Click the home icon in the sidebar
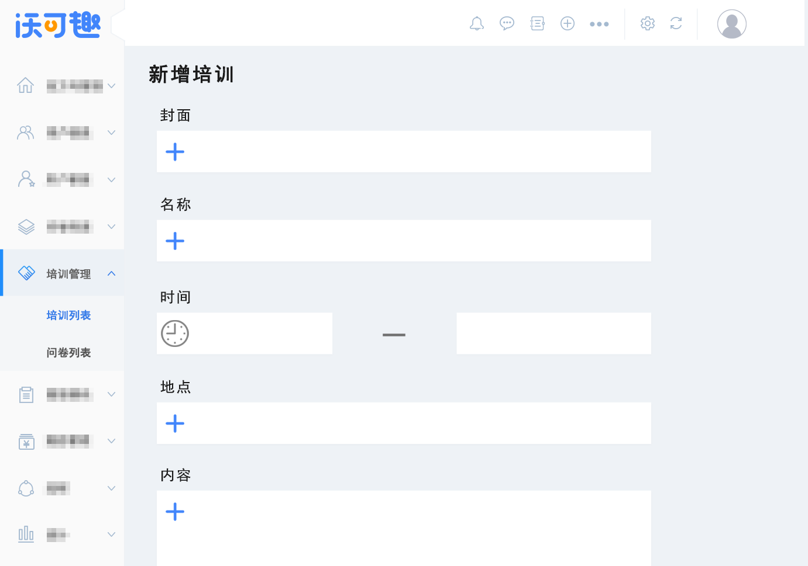 pos(26,85)
